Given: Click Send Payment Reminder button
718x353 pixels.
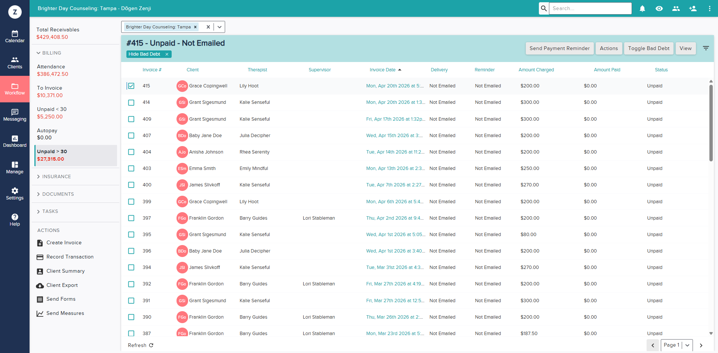Looking at the screenshot, I should 559,48.
